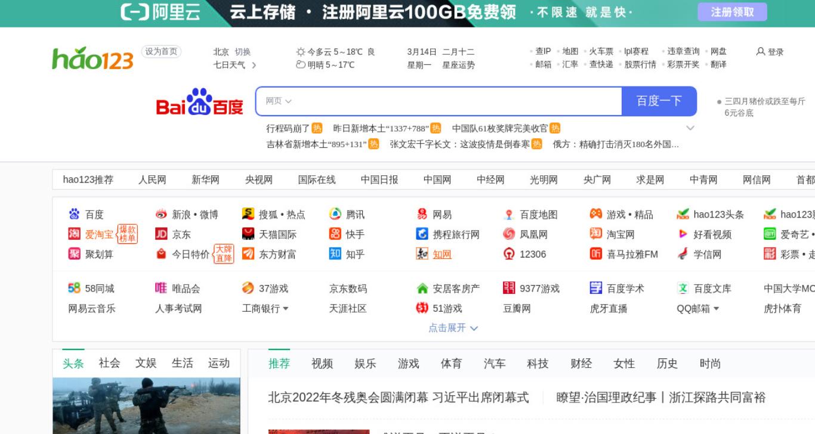Viewport: 815px width, 434px height.
Task: Open soldiers news thumbnail image
Action: (x=147, y=405)
